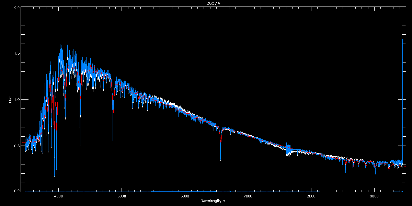Click the Flux axis label

(11, 99)
